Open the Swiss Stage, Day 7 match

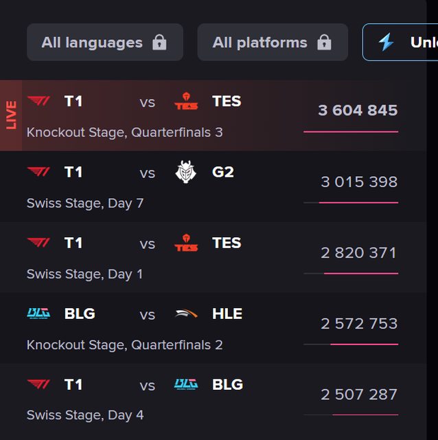click(x=85, y=203)
